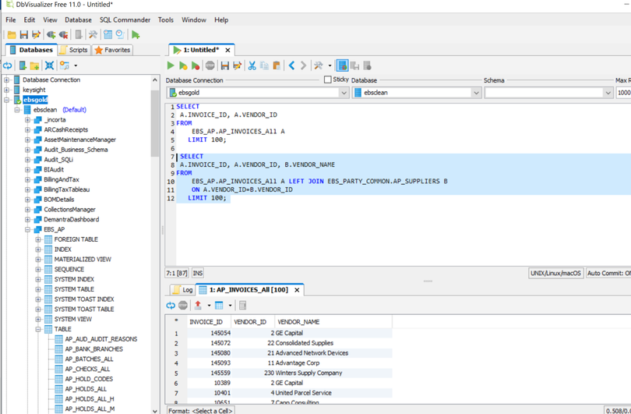The width and height of the screenshot is (631, 414).
Task: Click the Open File folder icon in main toolbar
Action: coord(12,35)
